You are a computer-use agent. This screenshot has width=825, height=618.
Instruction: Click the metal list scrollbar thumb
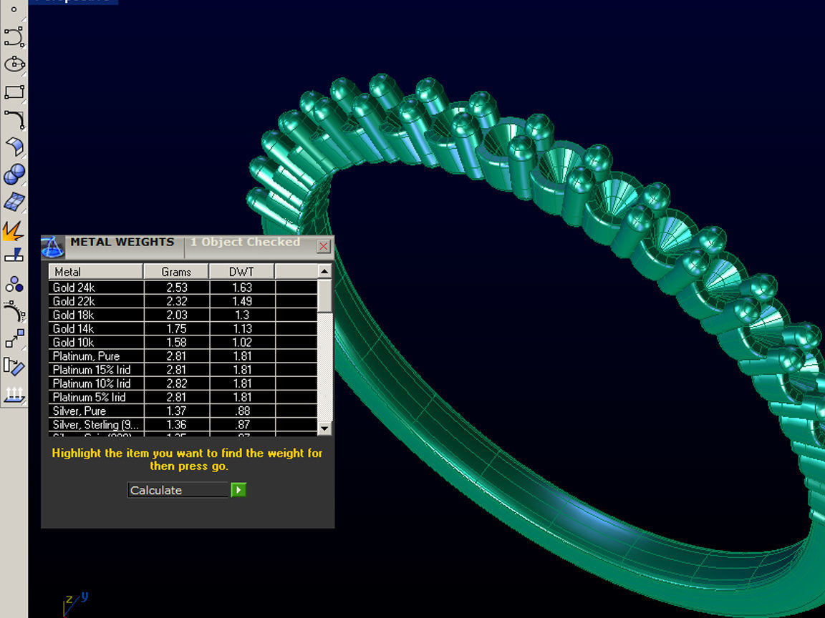[324, 295]
